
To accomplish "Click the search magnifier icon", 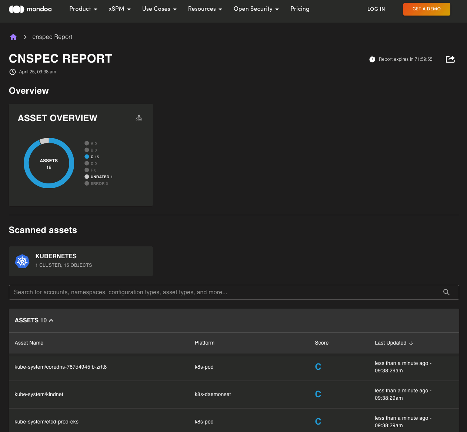I will (x=446, y=292).
